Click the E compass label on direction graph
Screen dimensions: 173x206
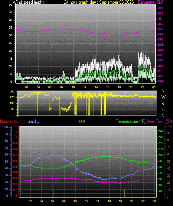pos(163,109)
